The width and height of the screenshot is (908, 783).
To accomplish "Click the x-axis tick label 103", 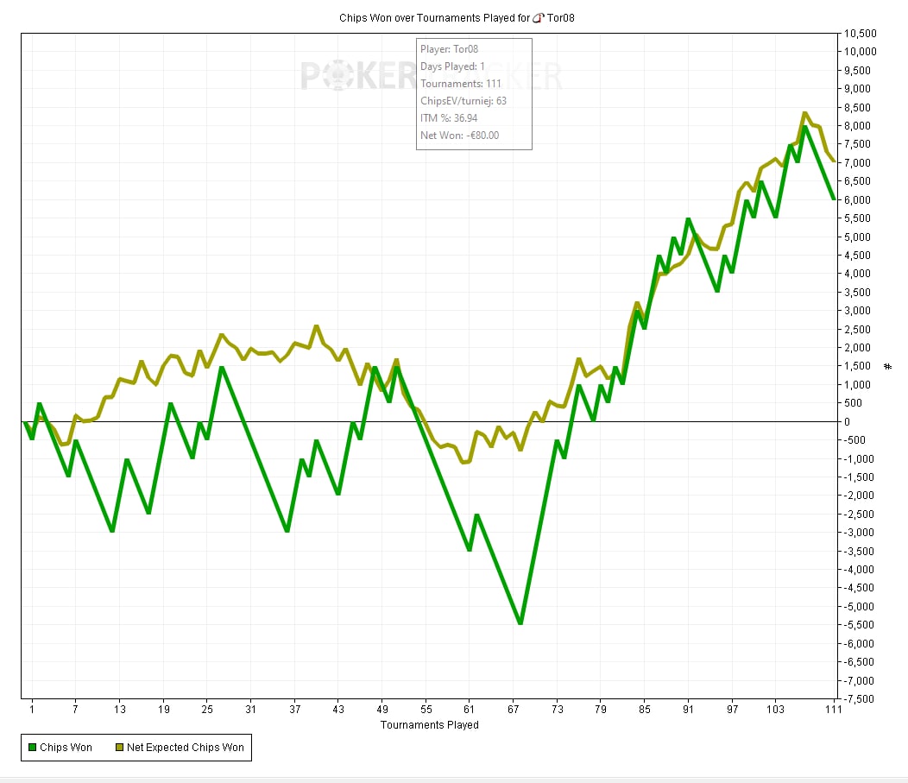I will coord(775,709).
